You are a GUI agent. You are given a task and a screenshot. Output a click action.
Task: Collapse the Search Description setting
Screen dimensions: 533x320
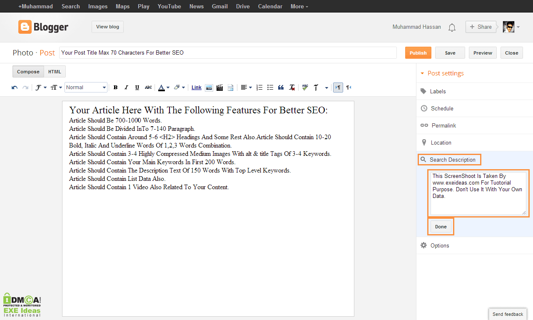(449, 160)
